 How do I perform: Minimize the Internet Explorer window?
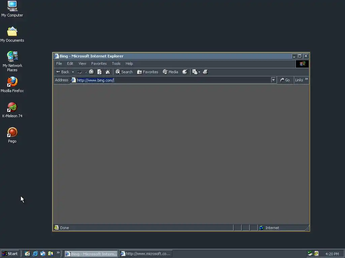pos(294,56)
